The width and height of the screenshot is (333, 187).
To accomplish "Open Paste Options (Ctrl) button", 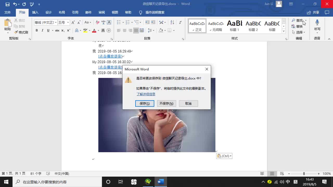I will (x=224, y=156).
